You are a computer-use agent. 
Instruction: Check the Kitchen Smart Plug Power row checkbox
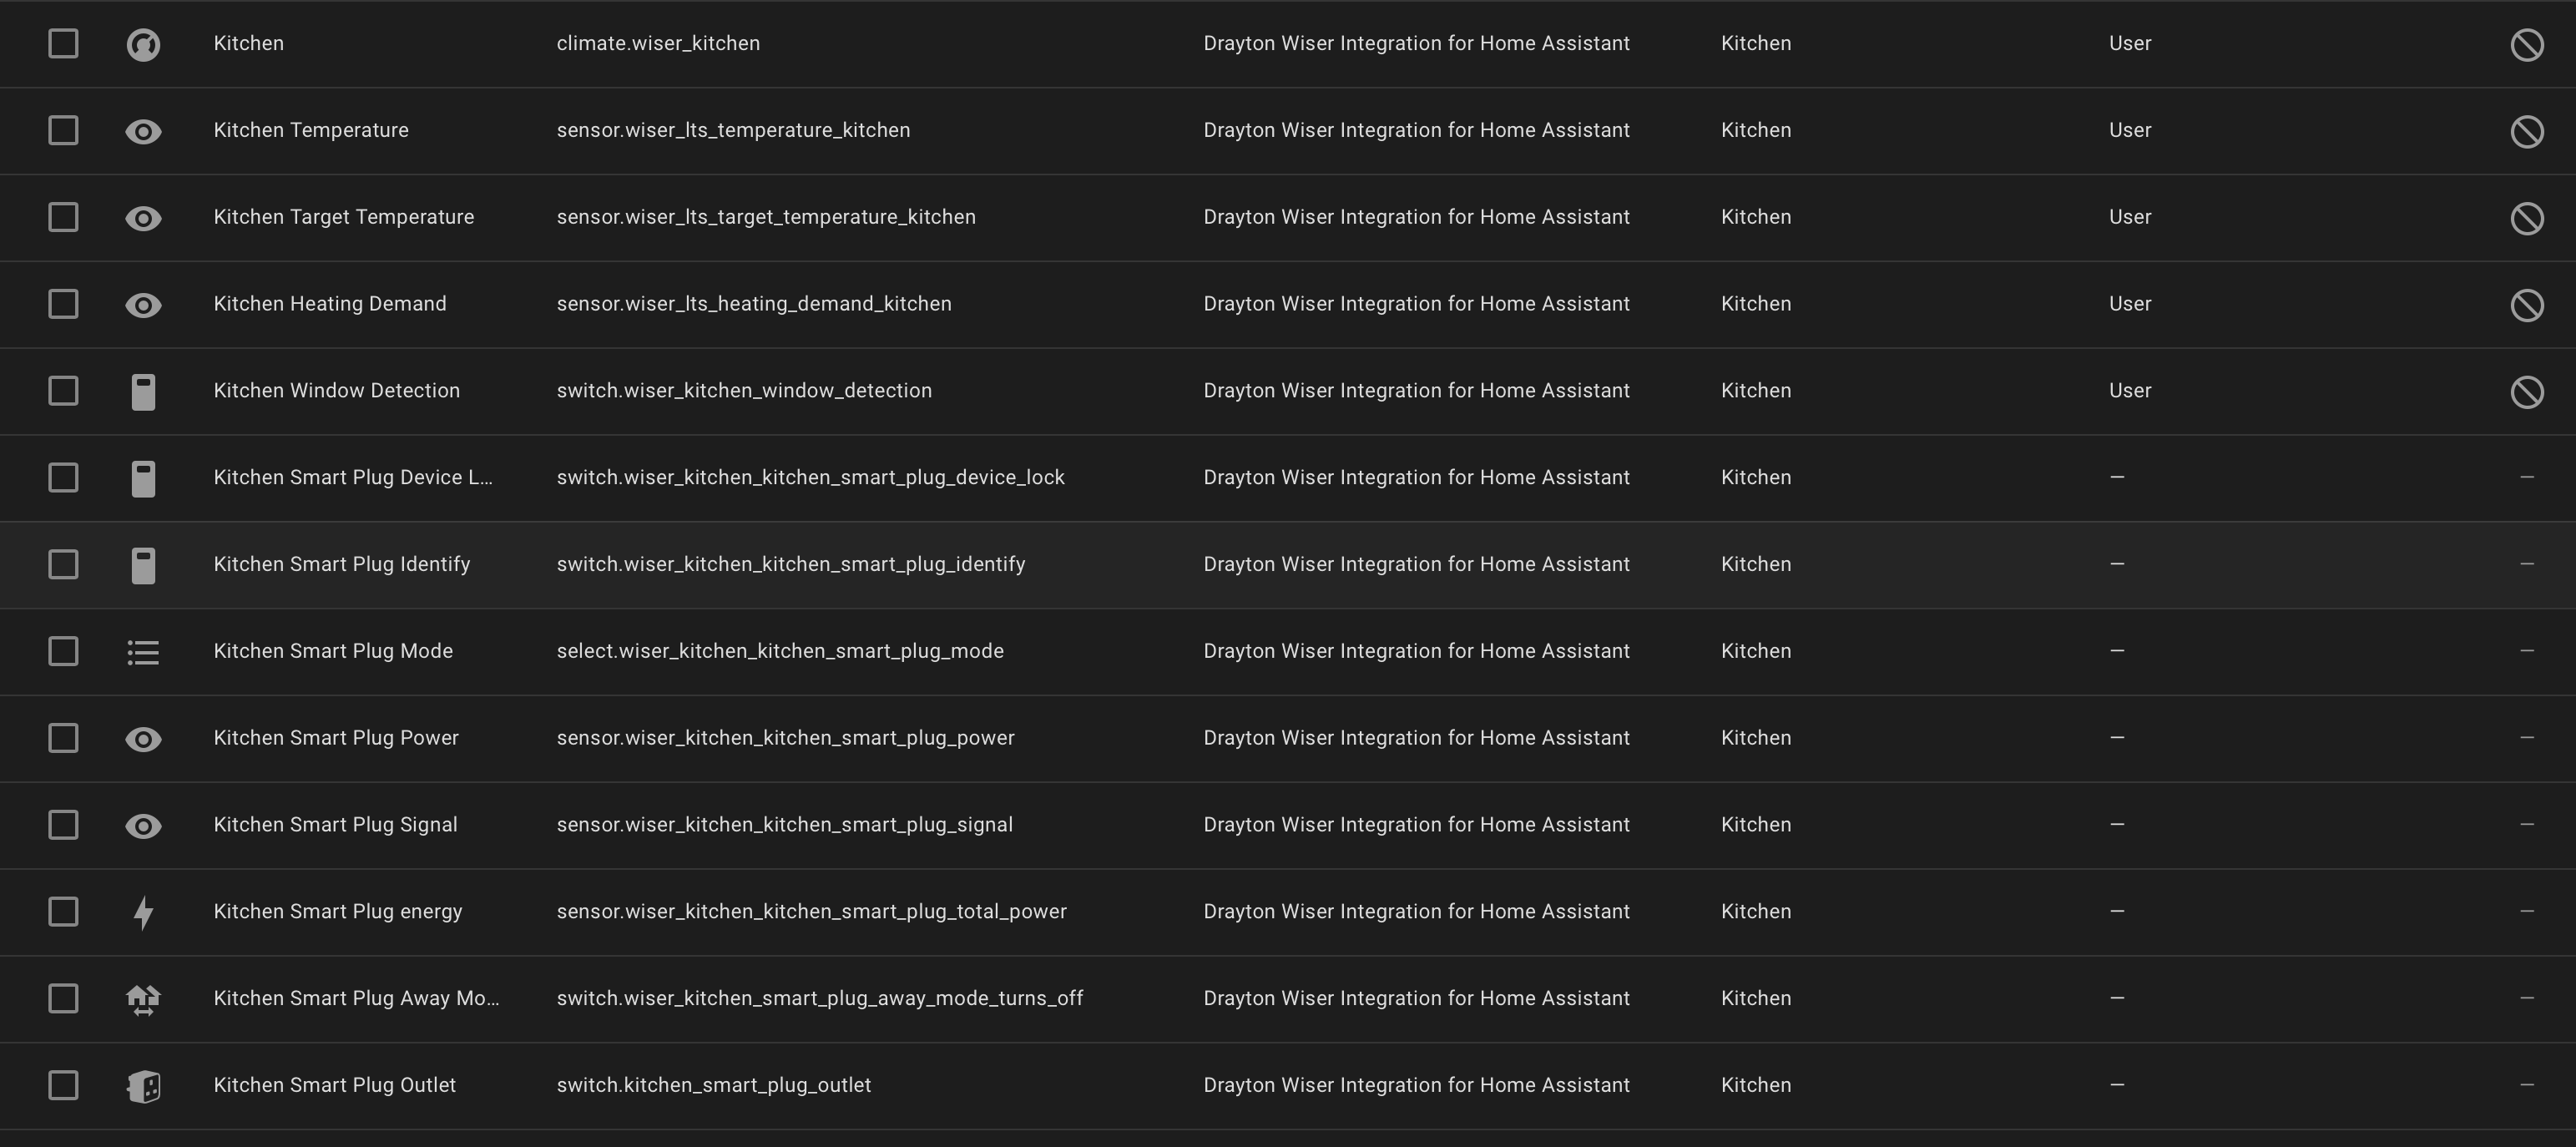click(x=63, y=738)
